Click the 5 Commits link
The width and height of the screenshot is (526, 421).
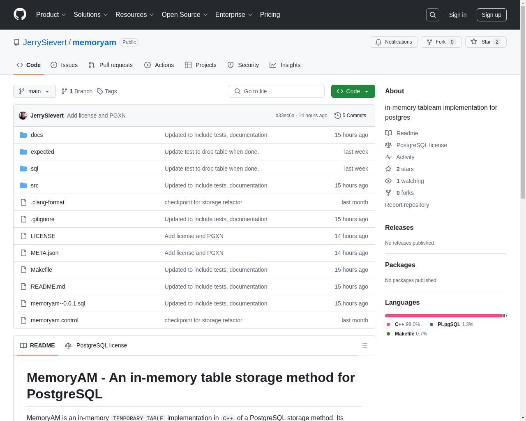pos(350,116)
